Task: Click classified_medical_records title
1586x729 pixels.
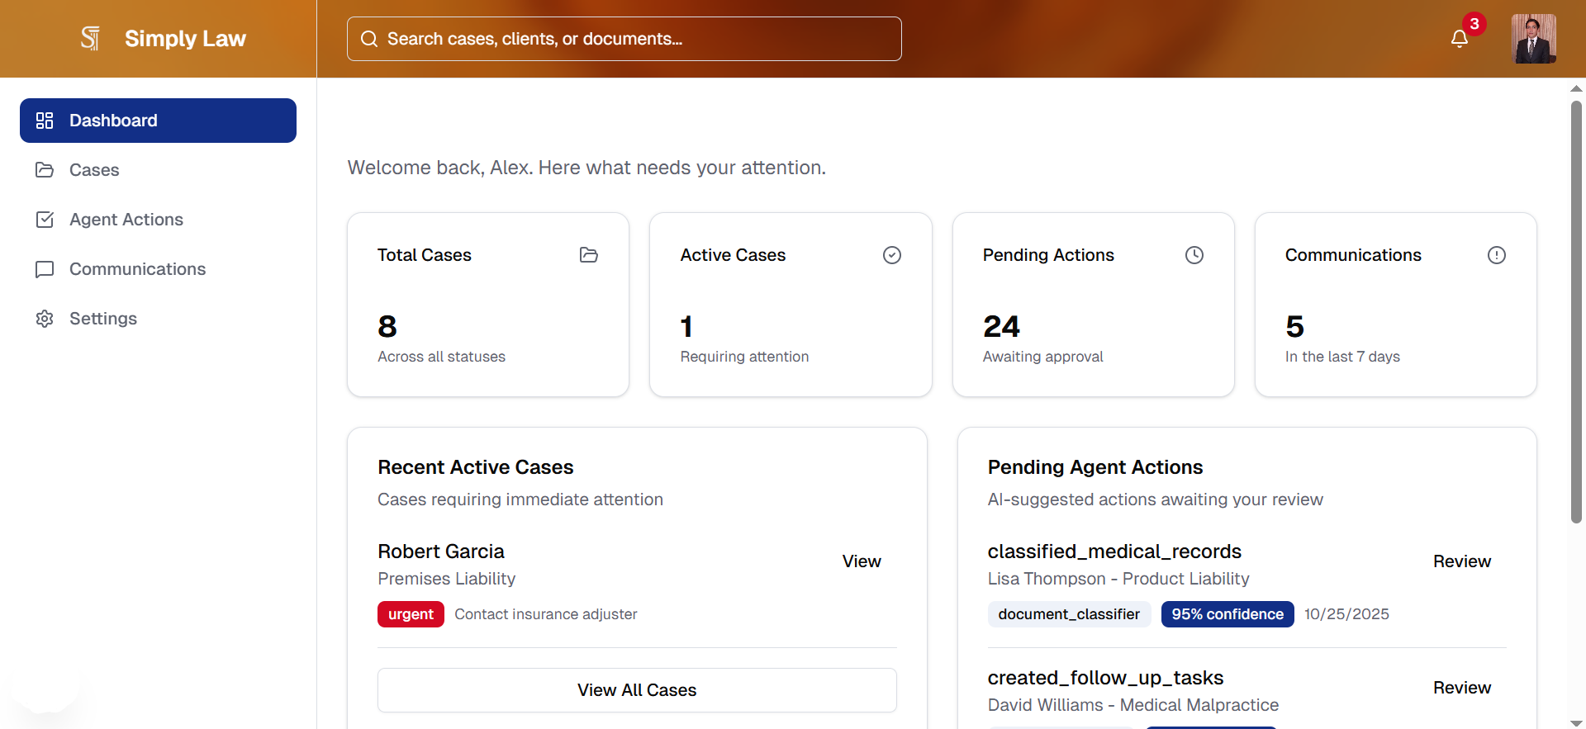Action: point(1114,551)
